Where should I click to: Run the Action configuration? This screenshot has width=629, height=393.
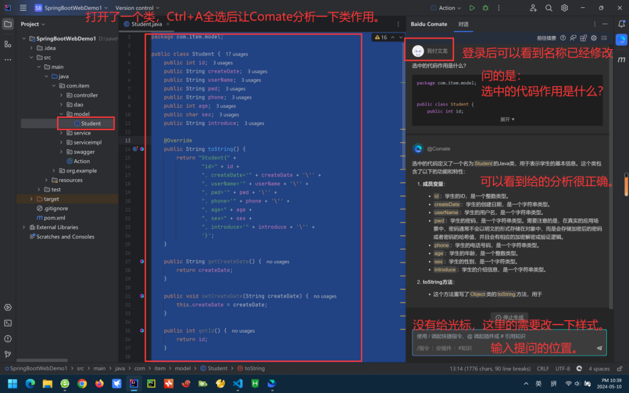tap(472, 7)
